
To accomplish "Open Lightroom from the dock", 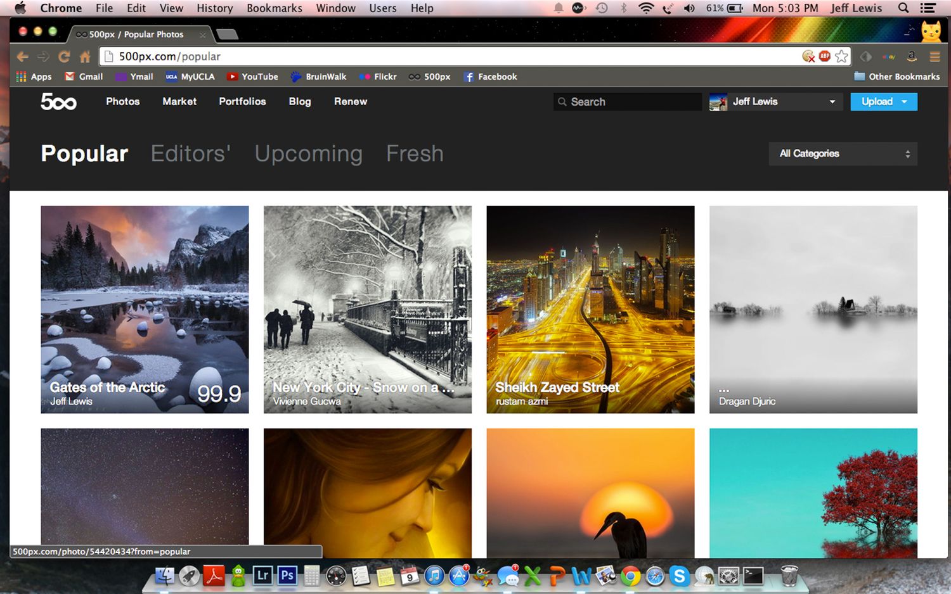I will 262,575.
